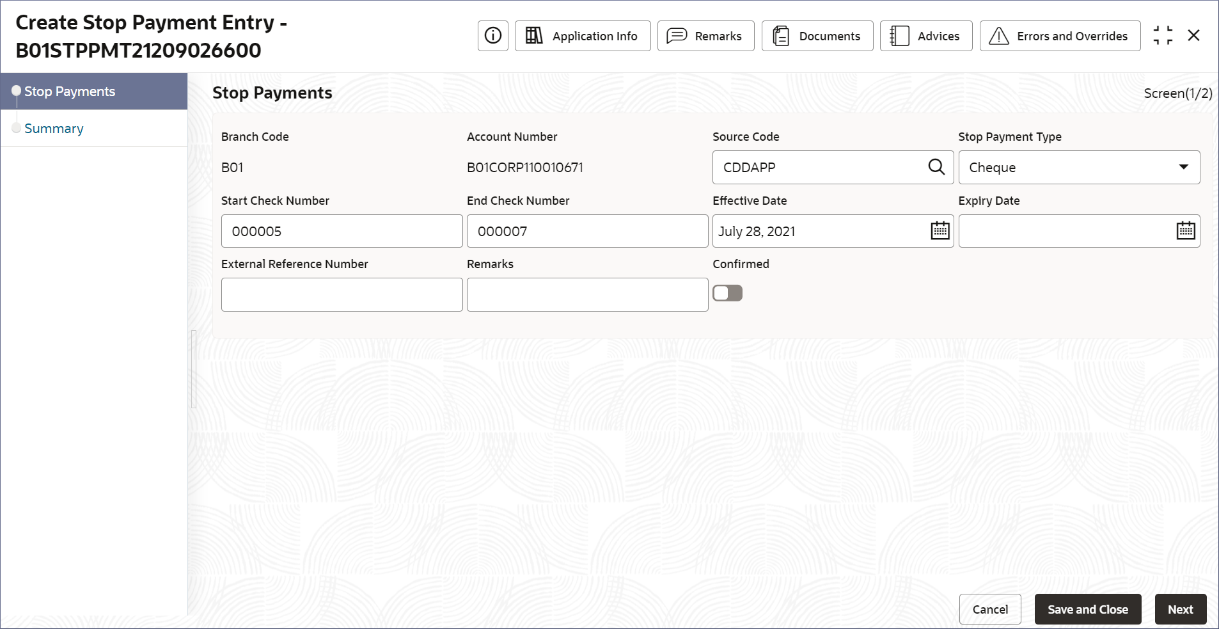Click Cancel button
Screen dimensions: 1219x629
click(989, 609)
